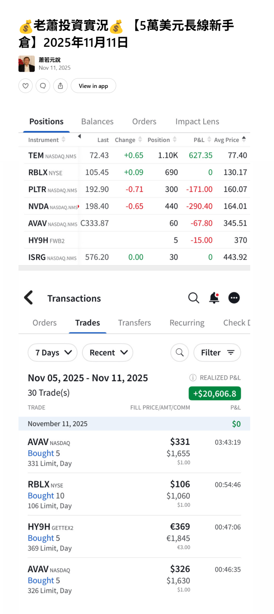274x614 pixels.
Task: Open search from Transactions header magnifier
Action: pos(194,298)
